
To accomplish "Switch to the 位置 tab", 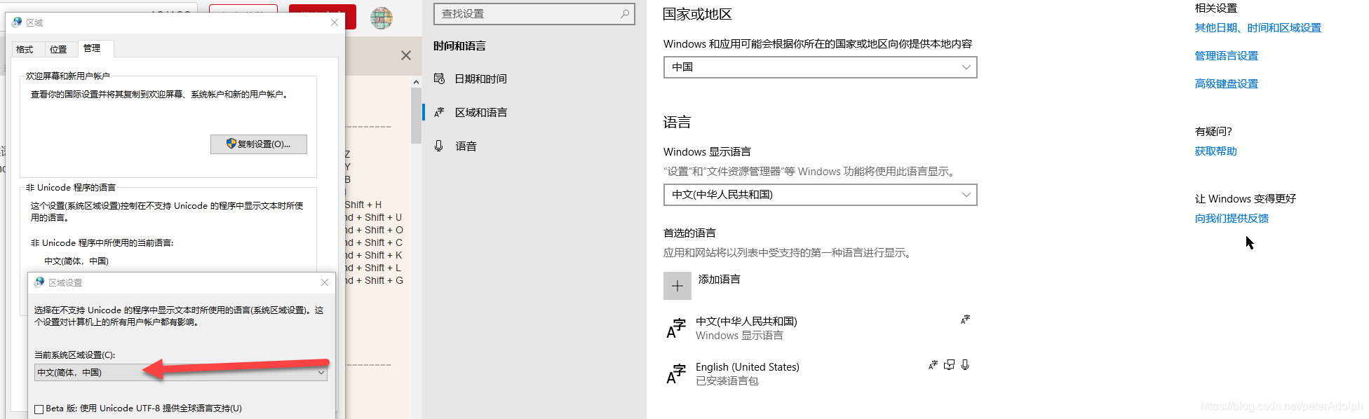I will 58,50.
